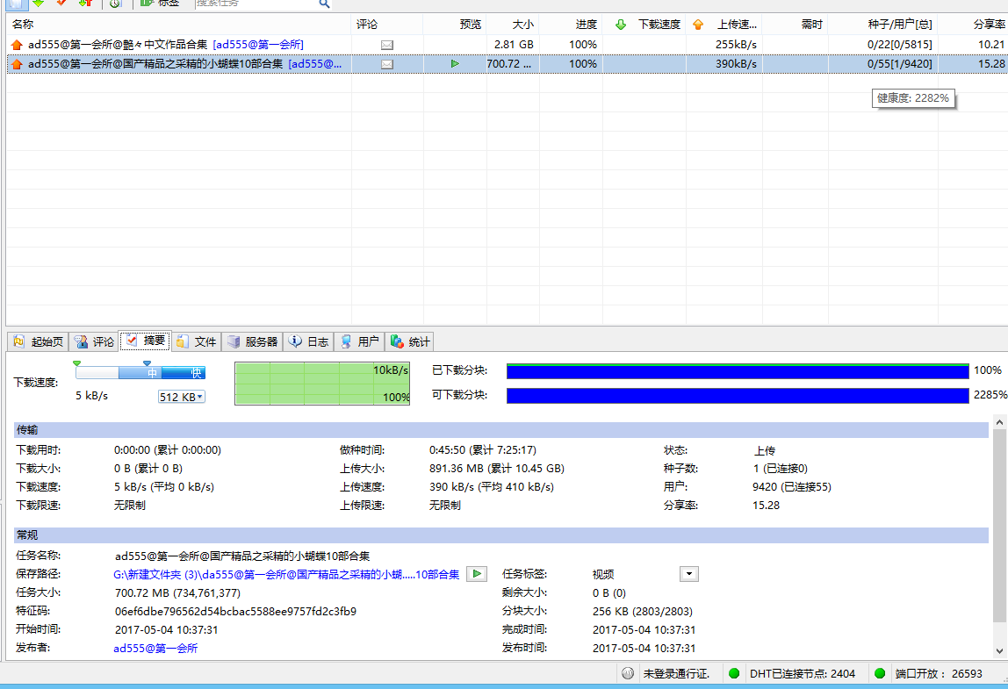Open the blue save path link

(x=287, y=575)
